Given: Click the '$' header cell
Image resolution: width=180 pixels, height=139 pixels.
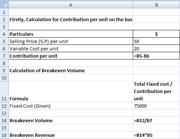Looking at the screenshot, I should pyautogui.click(x=157, y=34).
